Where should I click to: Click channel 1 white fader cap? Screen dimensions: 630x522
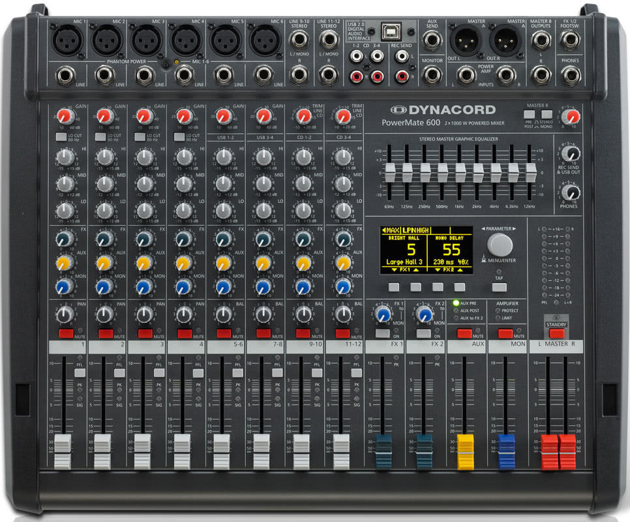pyautogui.click(x=63, y=452)
